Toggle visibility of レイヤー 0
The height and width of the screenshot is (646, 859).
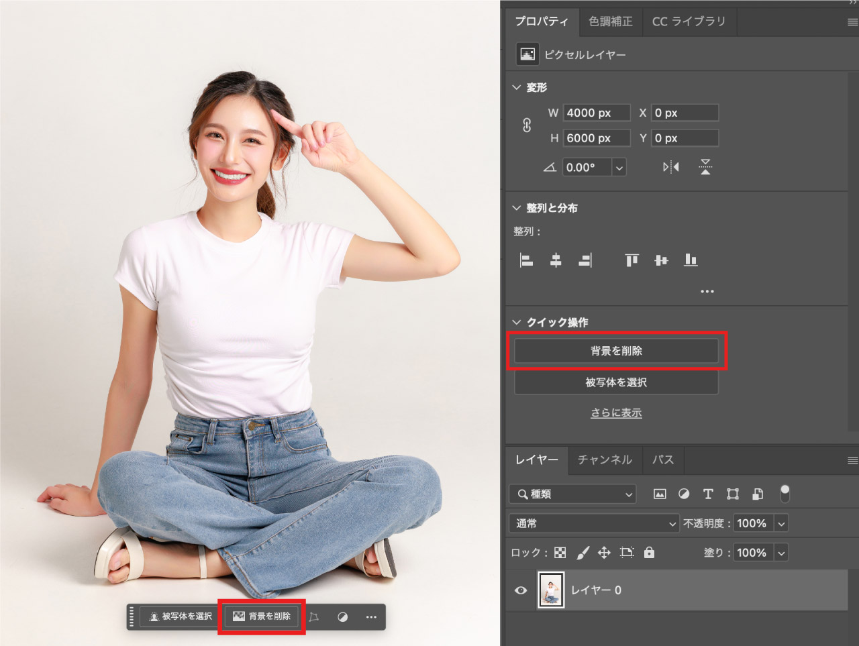[x=521, y=590]
